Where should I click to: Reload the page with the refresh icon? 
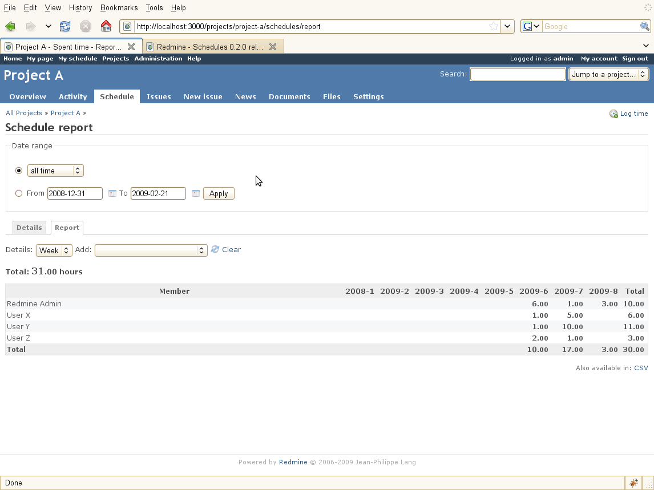(65, 26)
